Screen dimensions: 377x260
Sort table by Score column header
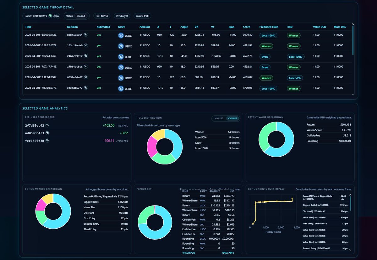[246, 27]
